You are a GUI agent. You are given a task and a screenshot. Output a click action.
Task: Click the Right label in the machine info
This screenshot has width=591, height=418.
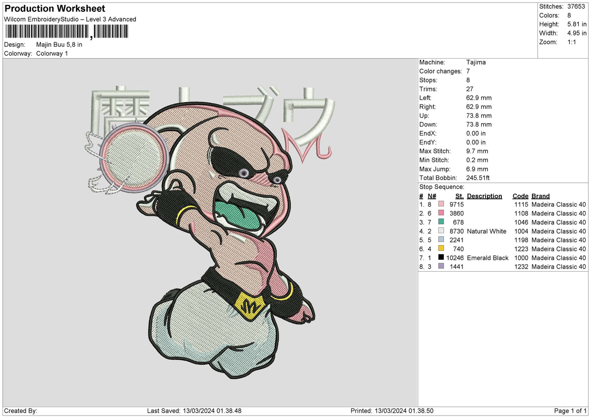pos(427,107)
